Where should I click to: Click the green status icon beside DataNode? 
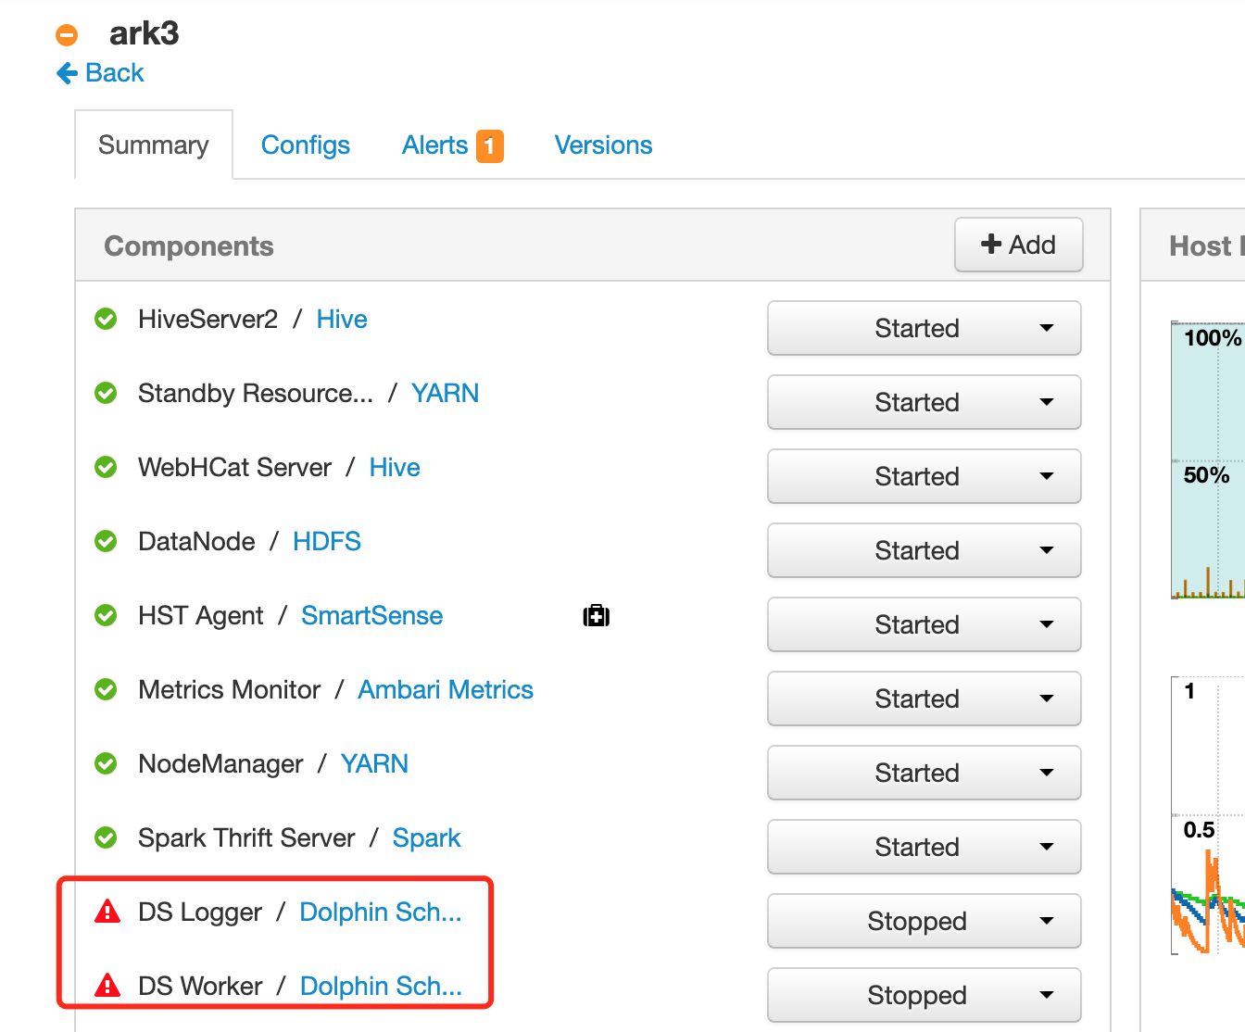click(x=107, y=541)
